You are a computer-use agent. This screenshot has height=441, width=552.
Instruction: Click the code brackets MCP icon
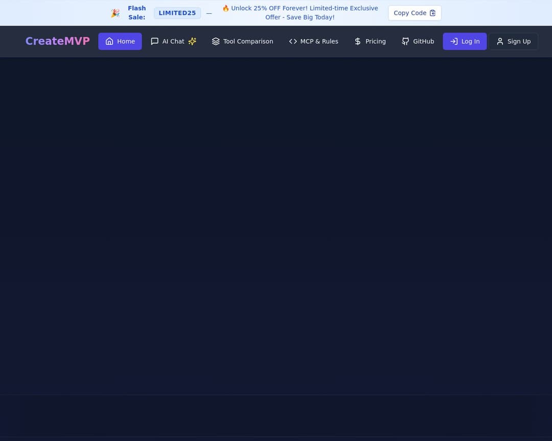click(293, 41)
